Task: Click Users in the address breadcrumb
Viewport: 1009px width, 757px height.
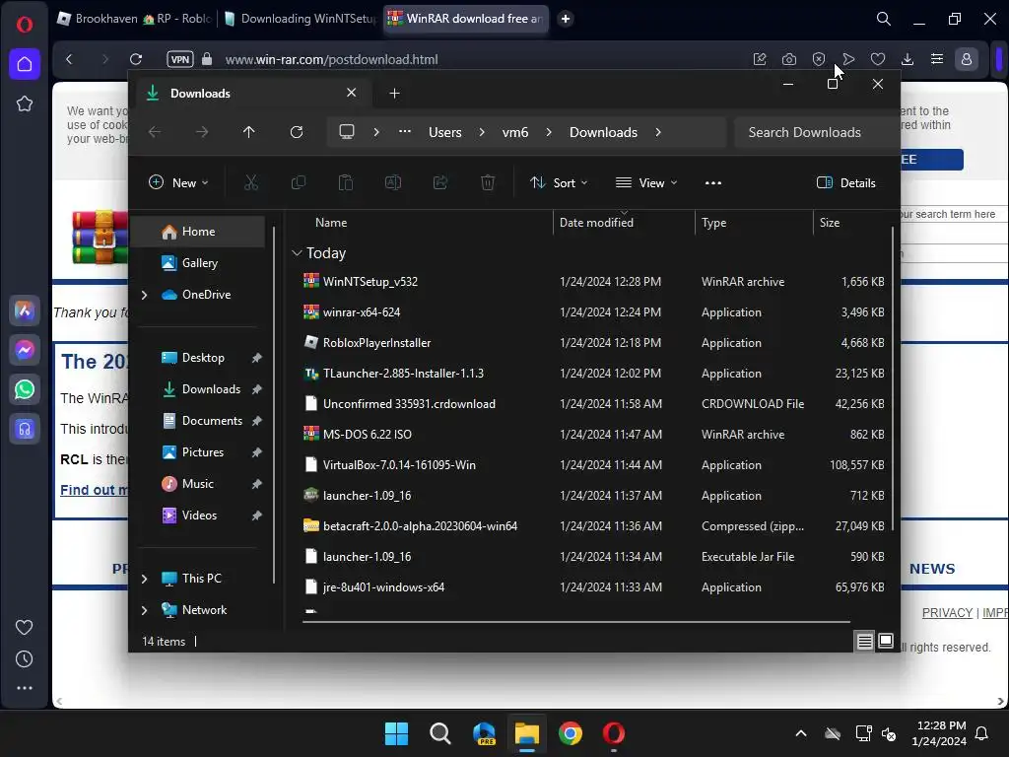Action: pos(445,132)
